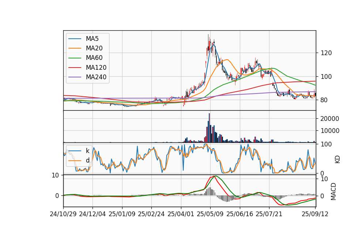This screenshot has width=351, height=252.
Task: Click the 120 price axis label
Action: coord(326,53)
